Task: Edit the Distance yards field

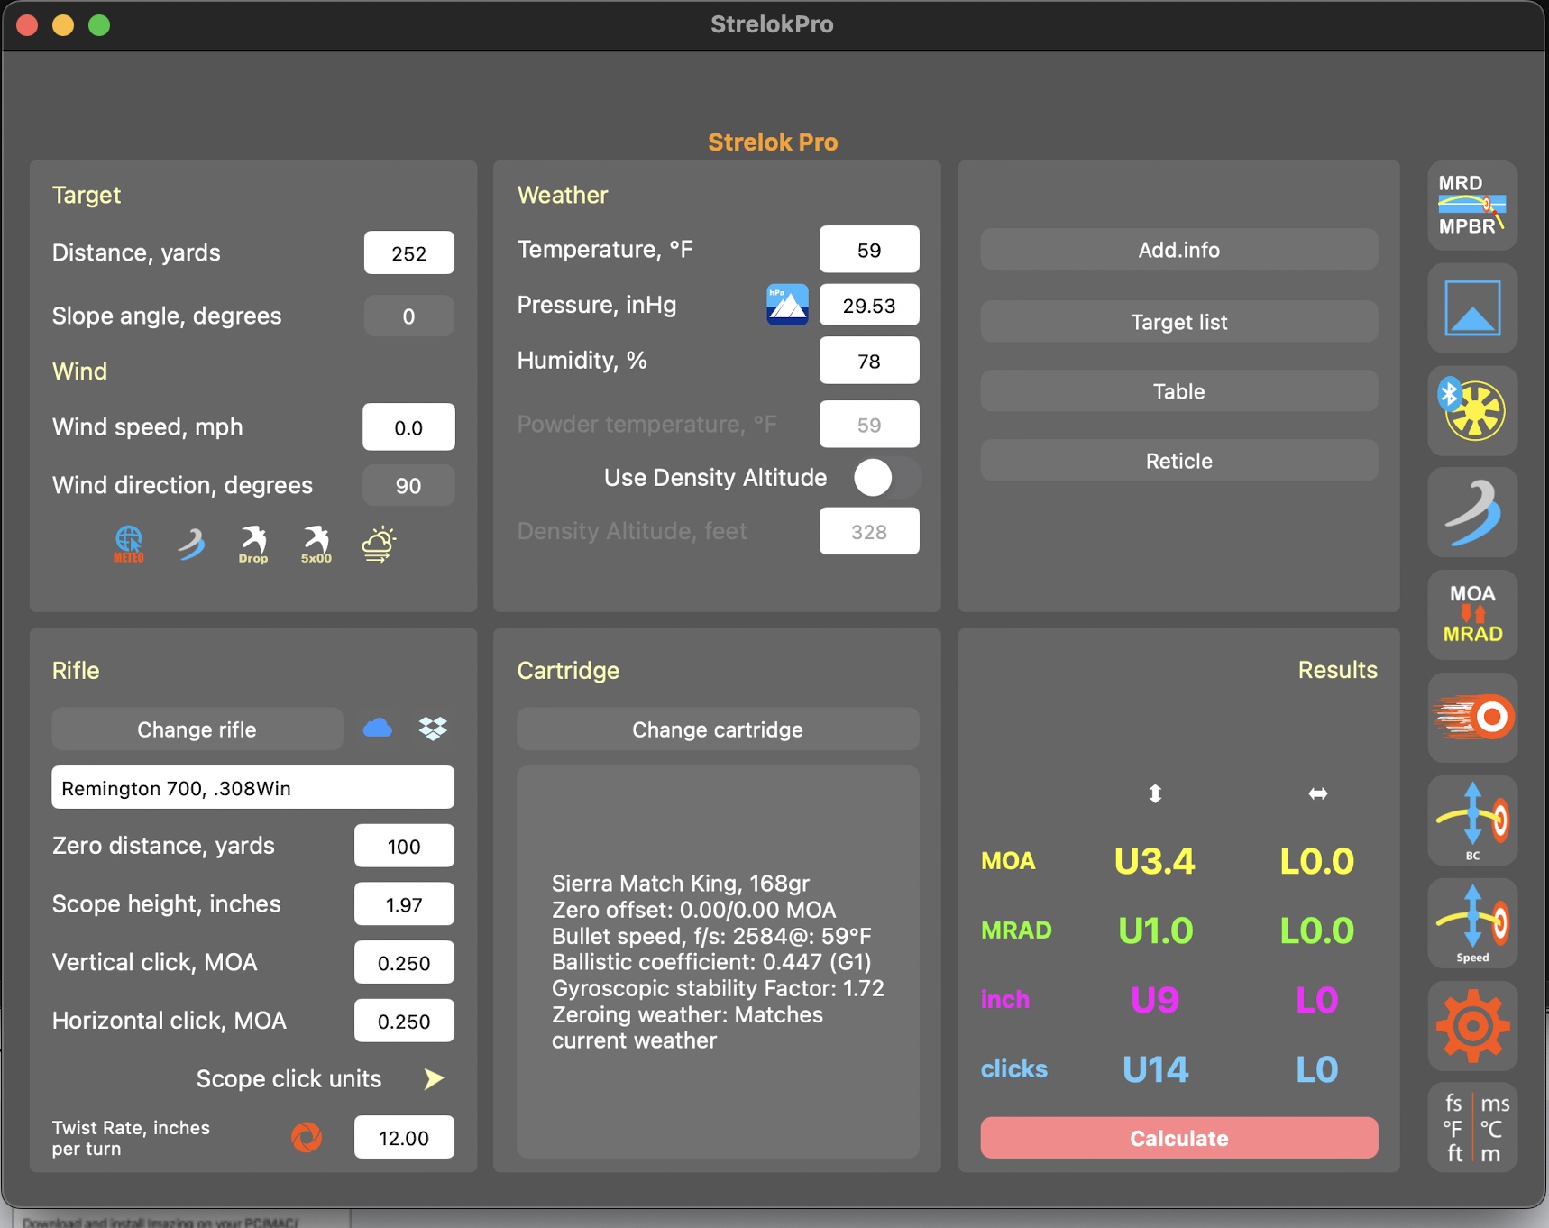Action: (408, 253)
